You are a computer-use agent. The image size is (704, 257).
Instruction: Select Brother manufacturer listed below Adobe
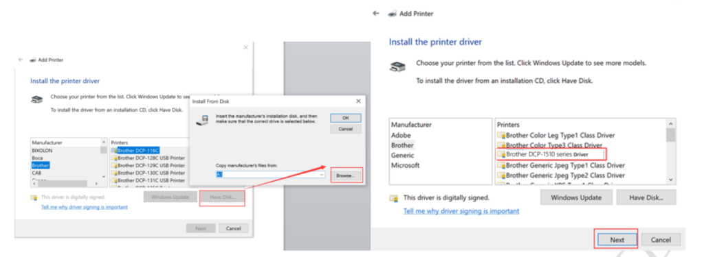[402, 145]
